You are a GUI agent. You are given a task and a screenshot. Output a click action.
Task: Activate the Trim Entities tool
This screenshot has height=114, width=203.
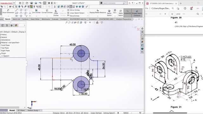(x=36, y=11)
